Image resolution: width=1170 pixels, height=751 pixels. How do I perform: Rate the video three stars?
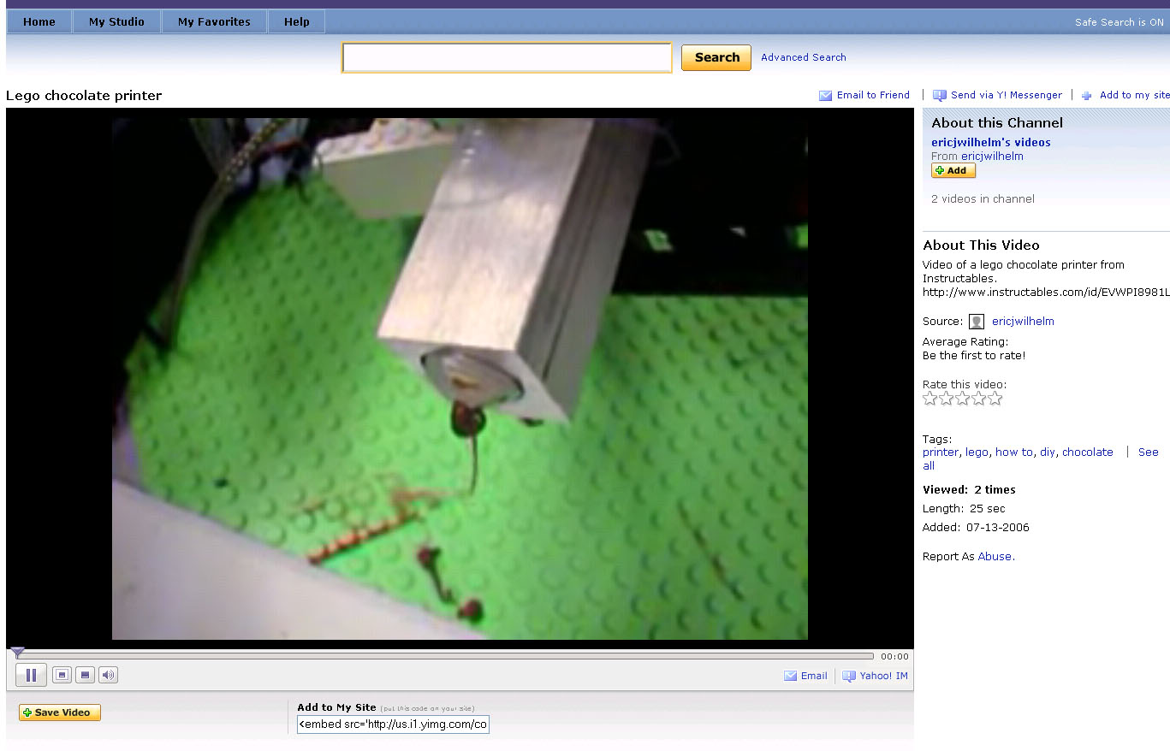pyautogui.click(x=963, y=399)
